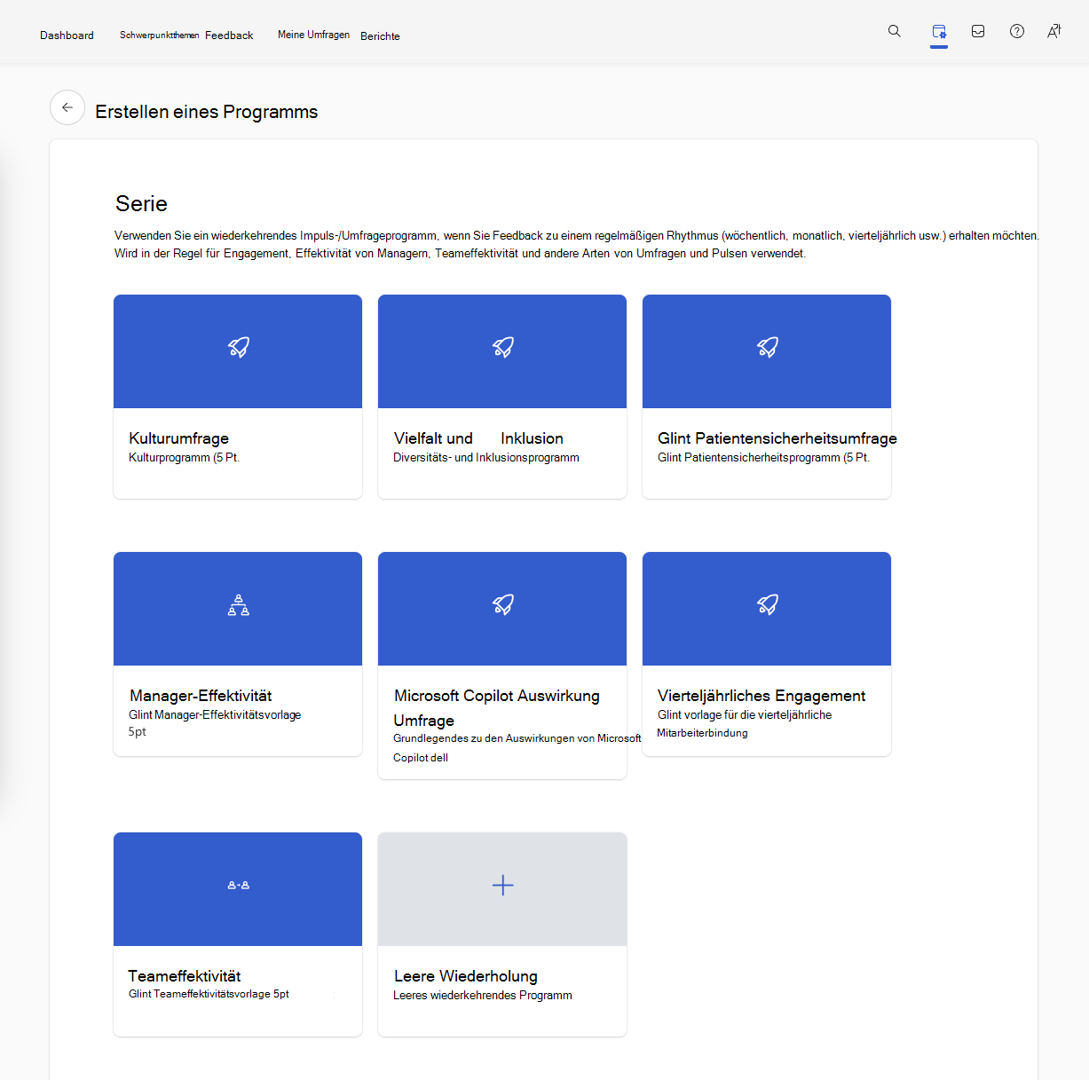Click the plus icon on Leere Wiederholung tile

click(502, 885)
